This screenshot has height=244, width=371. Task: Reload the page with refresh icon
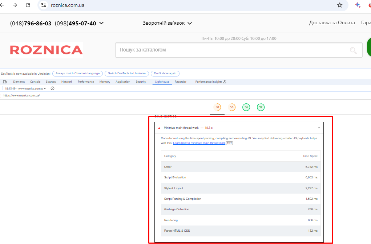point(28,5)
